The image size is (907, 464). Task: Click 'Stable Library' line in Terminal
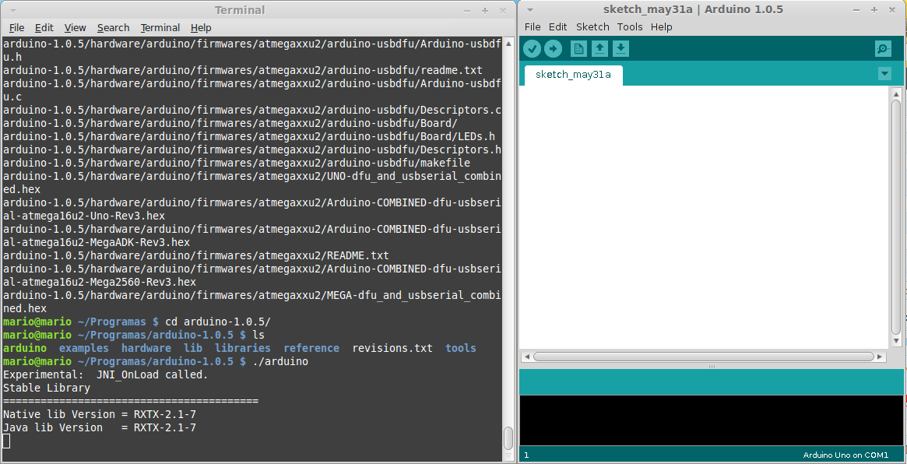[47, 388]
